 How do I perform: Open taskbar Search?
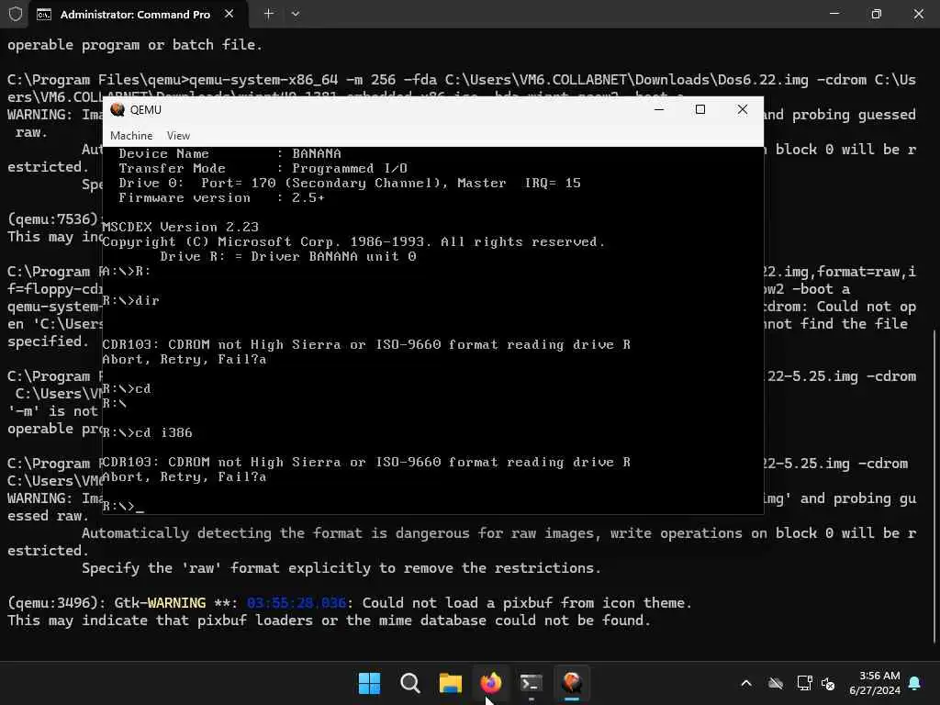click(x=410, y=683)
